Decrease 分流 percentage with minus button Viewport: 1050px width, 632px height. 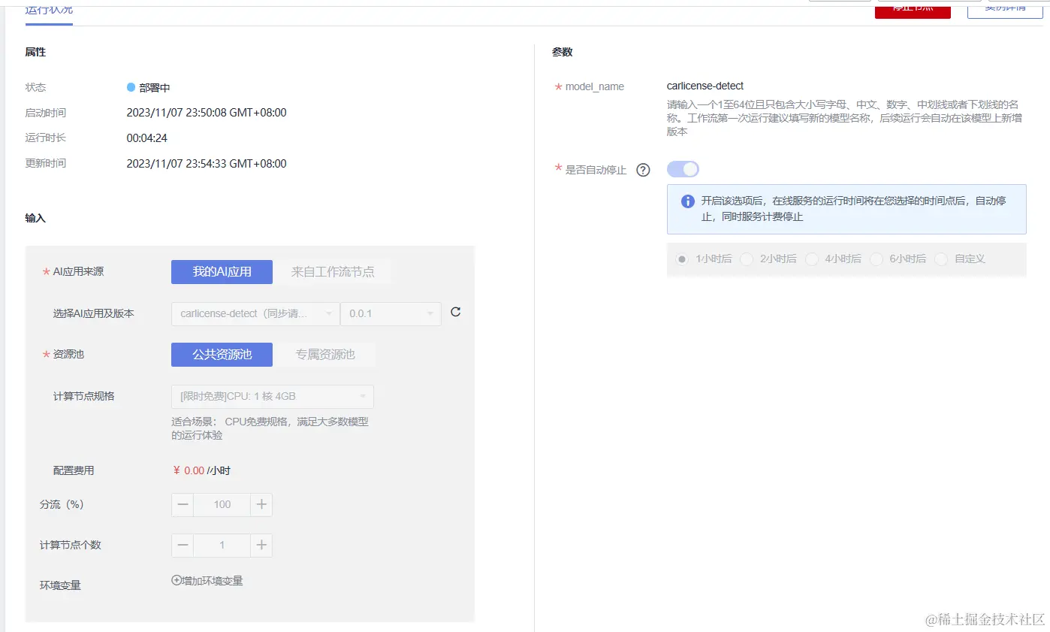tap(183, 504)
